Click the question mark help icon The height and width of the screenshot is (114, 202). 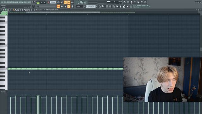pos(135,2)
